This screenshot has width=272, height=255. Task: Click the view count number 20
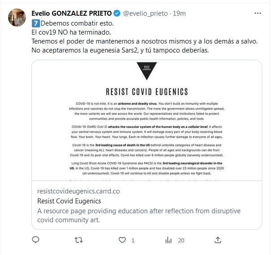181,241
